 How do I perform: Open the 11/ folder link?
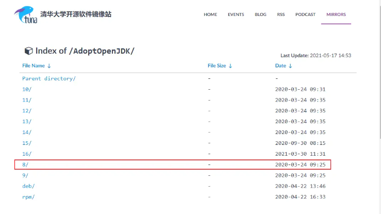pyautogui.click(x=27, y=100)
